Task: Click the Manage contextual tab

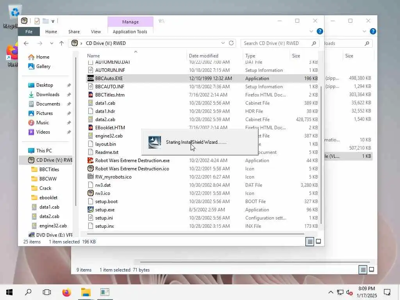Action: (x=130, y=22)
